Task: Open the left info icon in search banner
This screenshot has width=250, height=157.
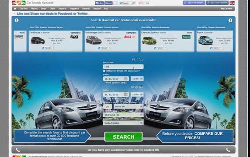Action: [x=17, y=20]
